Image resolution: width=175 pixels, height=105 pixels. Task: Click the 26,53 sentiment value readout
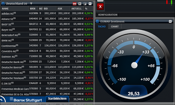pyautogui.click(x=134, y=94)
